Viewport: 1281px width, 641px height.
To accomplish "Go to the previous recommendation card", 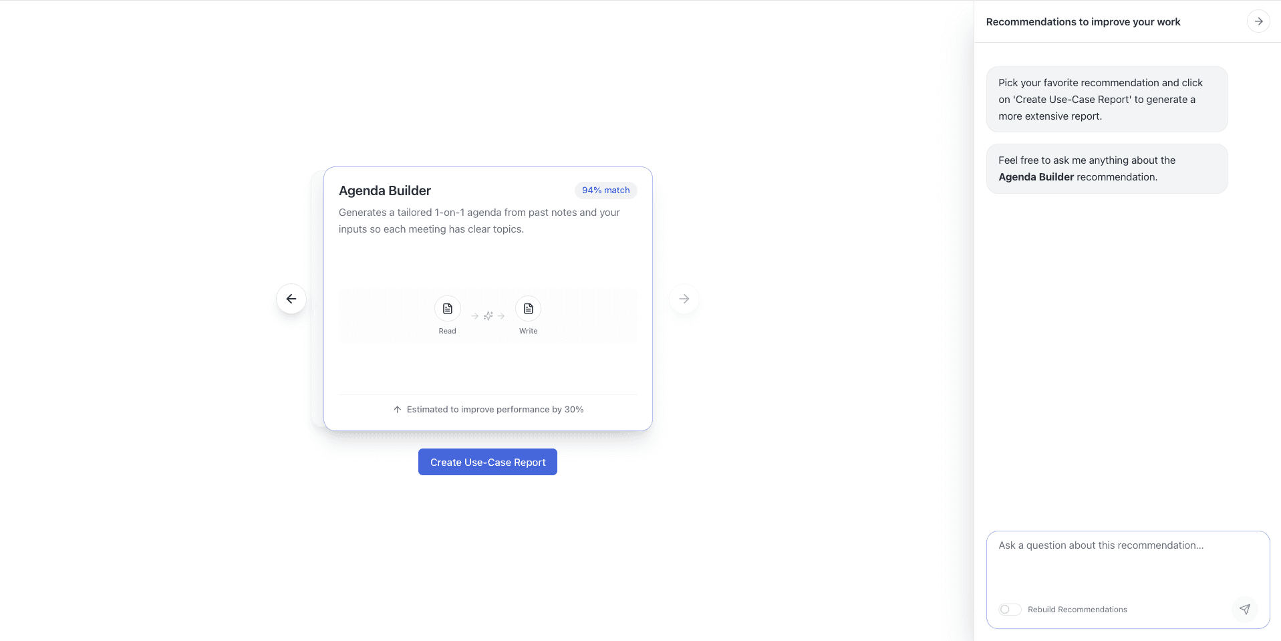I will point(291,299).
